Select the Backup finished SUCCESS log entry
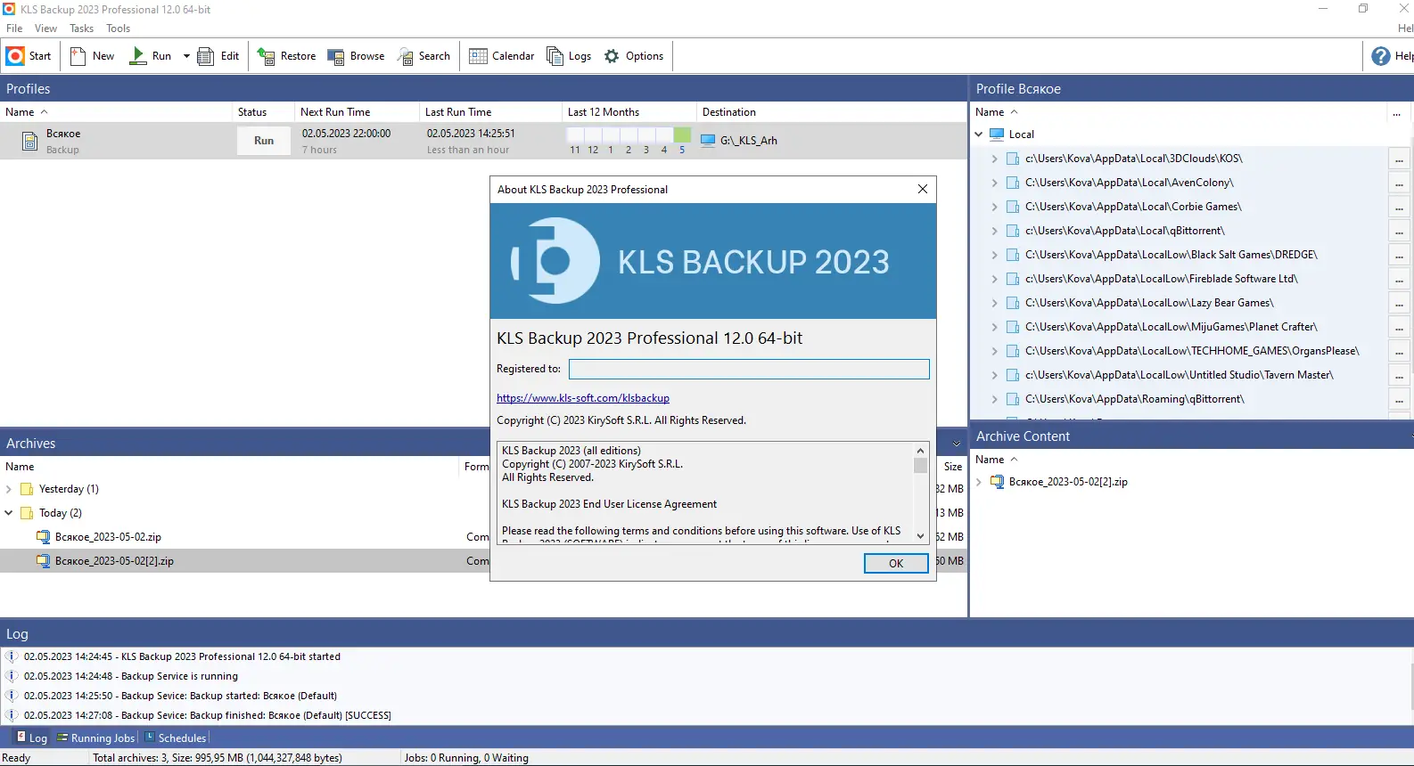 pos(208,715)
